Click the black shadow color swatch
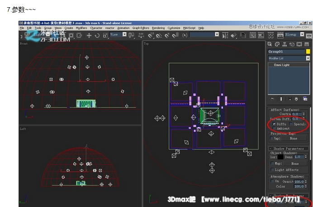Image resolution: width=313 pixels, height=207 pixels. [x=280, y=157]
